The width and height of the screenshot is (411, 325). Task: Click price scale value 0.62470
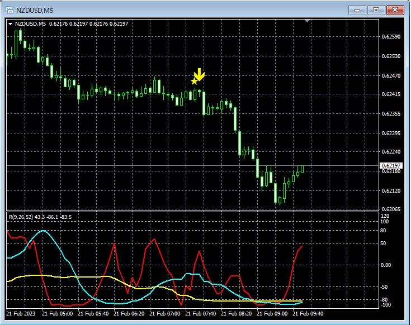coord(391,76)
